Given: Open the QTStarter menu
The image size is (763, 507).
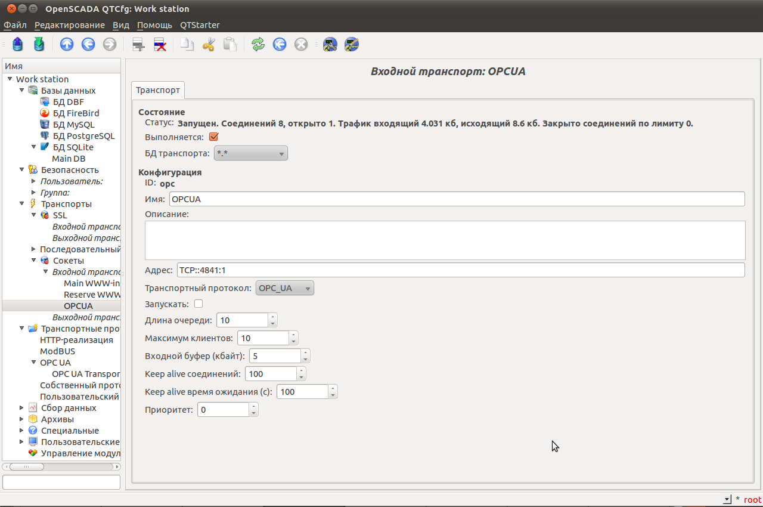Looking at the screenshot, I should point(200,25).
